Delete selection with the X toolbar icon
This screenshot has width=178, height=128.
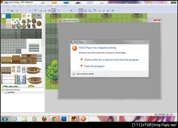coord(30,11)
